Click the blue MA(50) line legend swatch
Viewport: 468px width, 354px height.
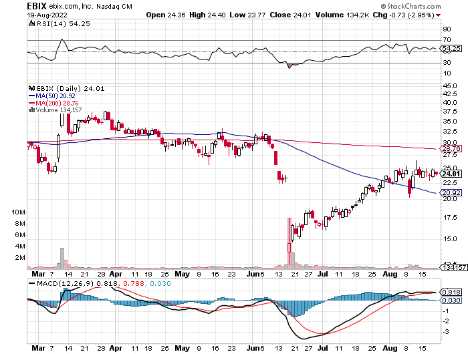[31, 96]
